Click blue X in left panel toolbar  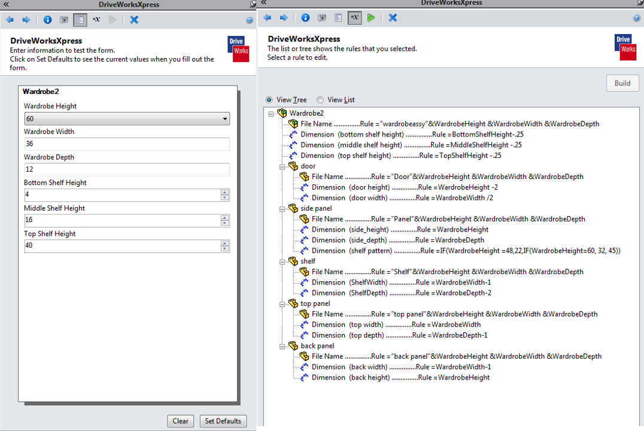[x=134, y=20]
